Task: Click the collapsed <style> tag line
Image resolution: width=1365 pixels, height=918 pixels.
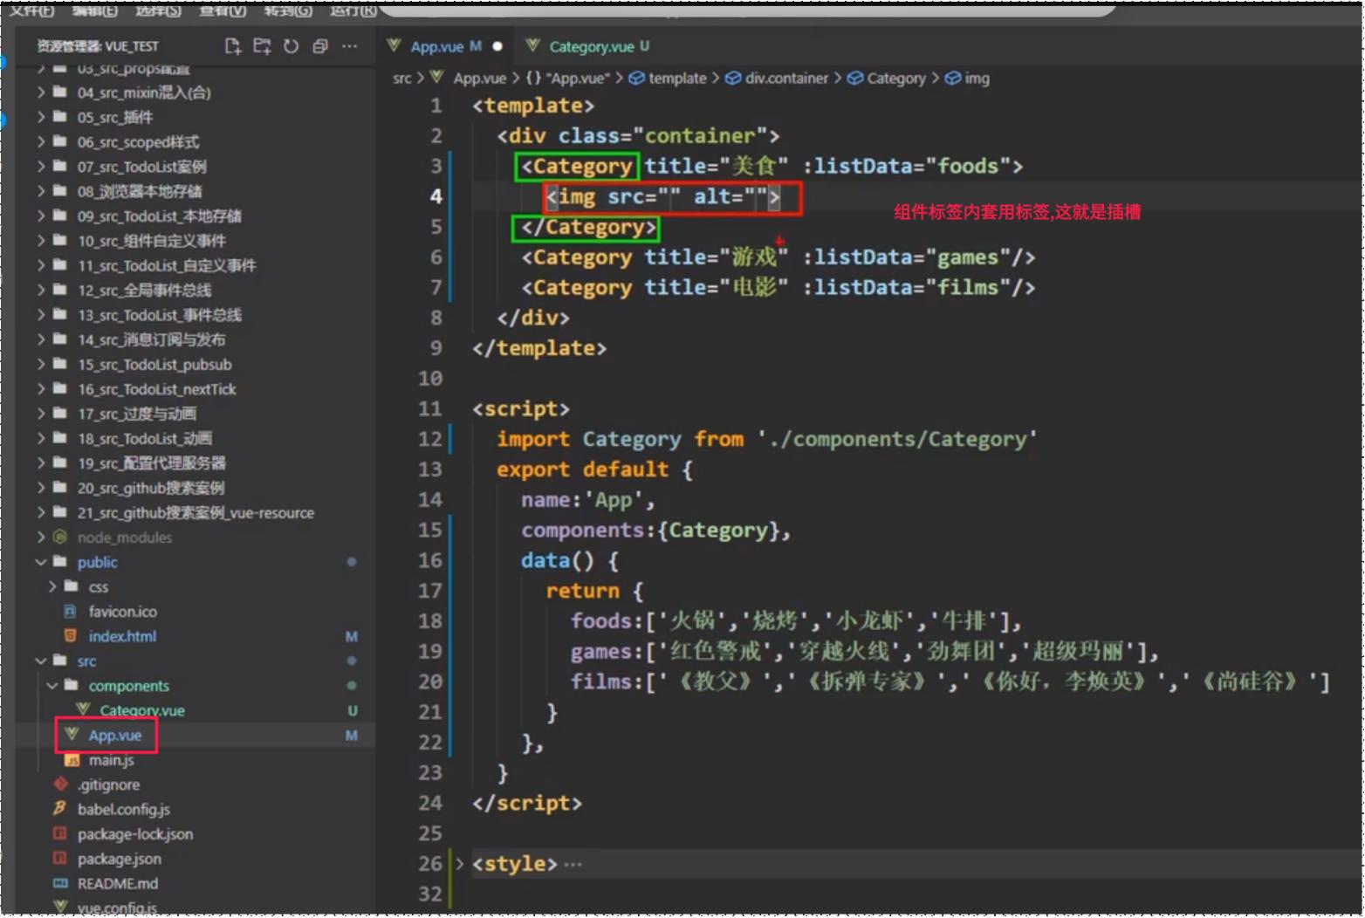Action: click(x=515, y=864)
